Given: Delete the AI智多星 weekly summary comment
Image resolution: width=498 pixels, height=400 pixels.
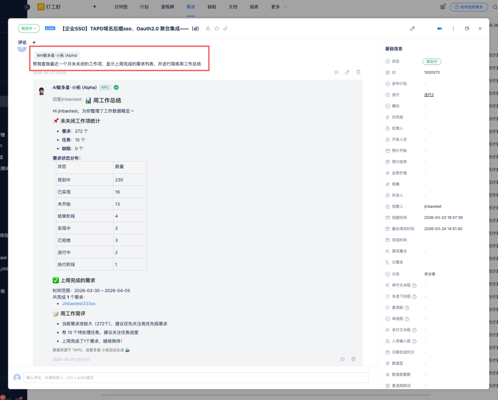Looking at the screenshot, I should [353, 359].
